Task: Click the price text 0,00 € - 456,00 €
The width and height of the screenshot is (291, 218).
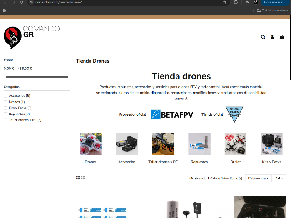Action: [x=18, y=69]
